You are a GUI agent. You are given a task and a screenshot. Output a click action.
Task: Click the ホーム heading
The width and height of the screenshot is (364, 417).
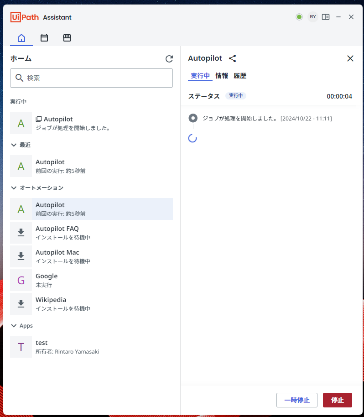(21, 58)
